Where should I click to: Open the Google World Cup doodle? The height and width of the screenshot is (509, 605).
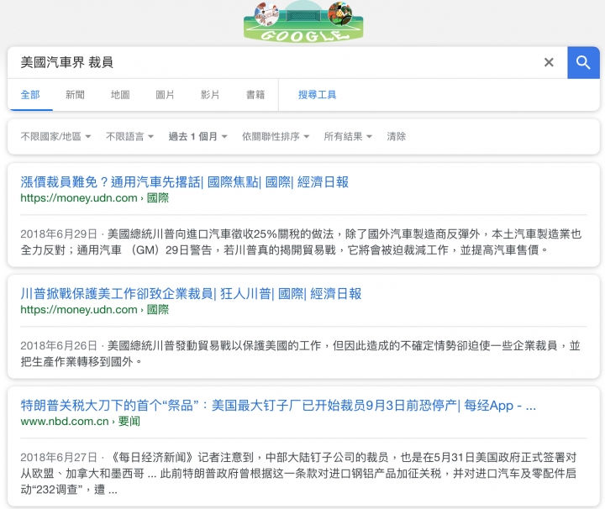point(303,22)
